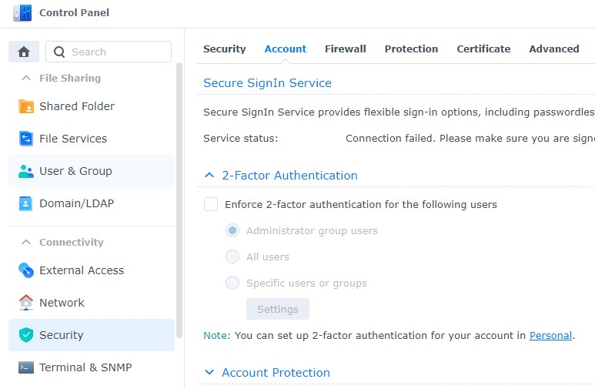Open Domain/LDAP using its icon

click(26, 203)
